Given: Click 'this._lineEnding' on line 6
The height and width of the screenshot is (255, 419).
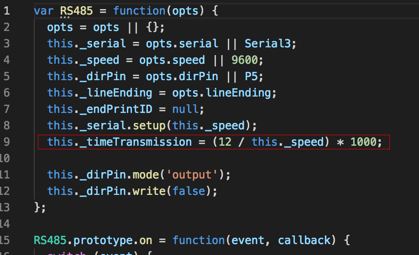Looking at the screenshot, I should point(100,93).
